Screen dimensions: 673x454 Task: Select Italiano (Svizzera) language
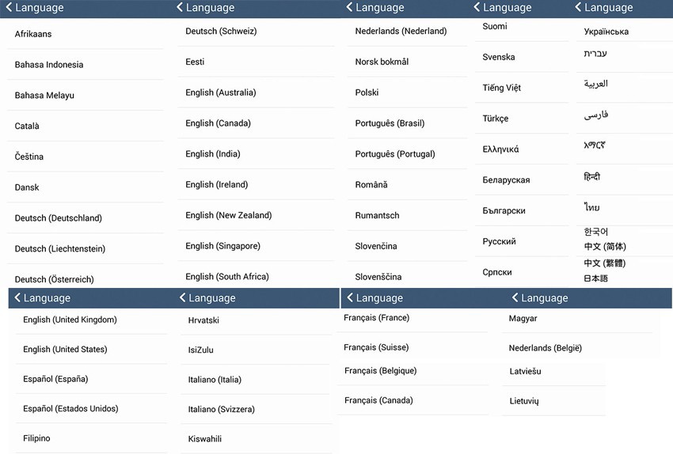[x=222, y=410]
